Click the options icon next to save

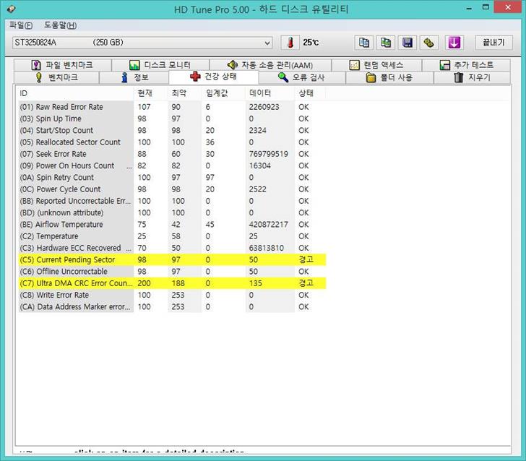coord(429,43)
